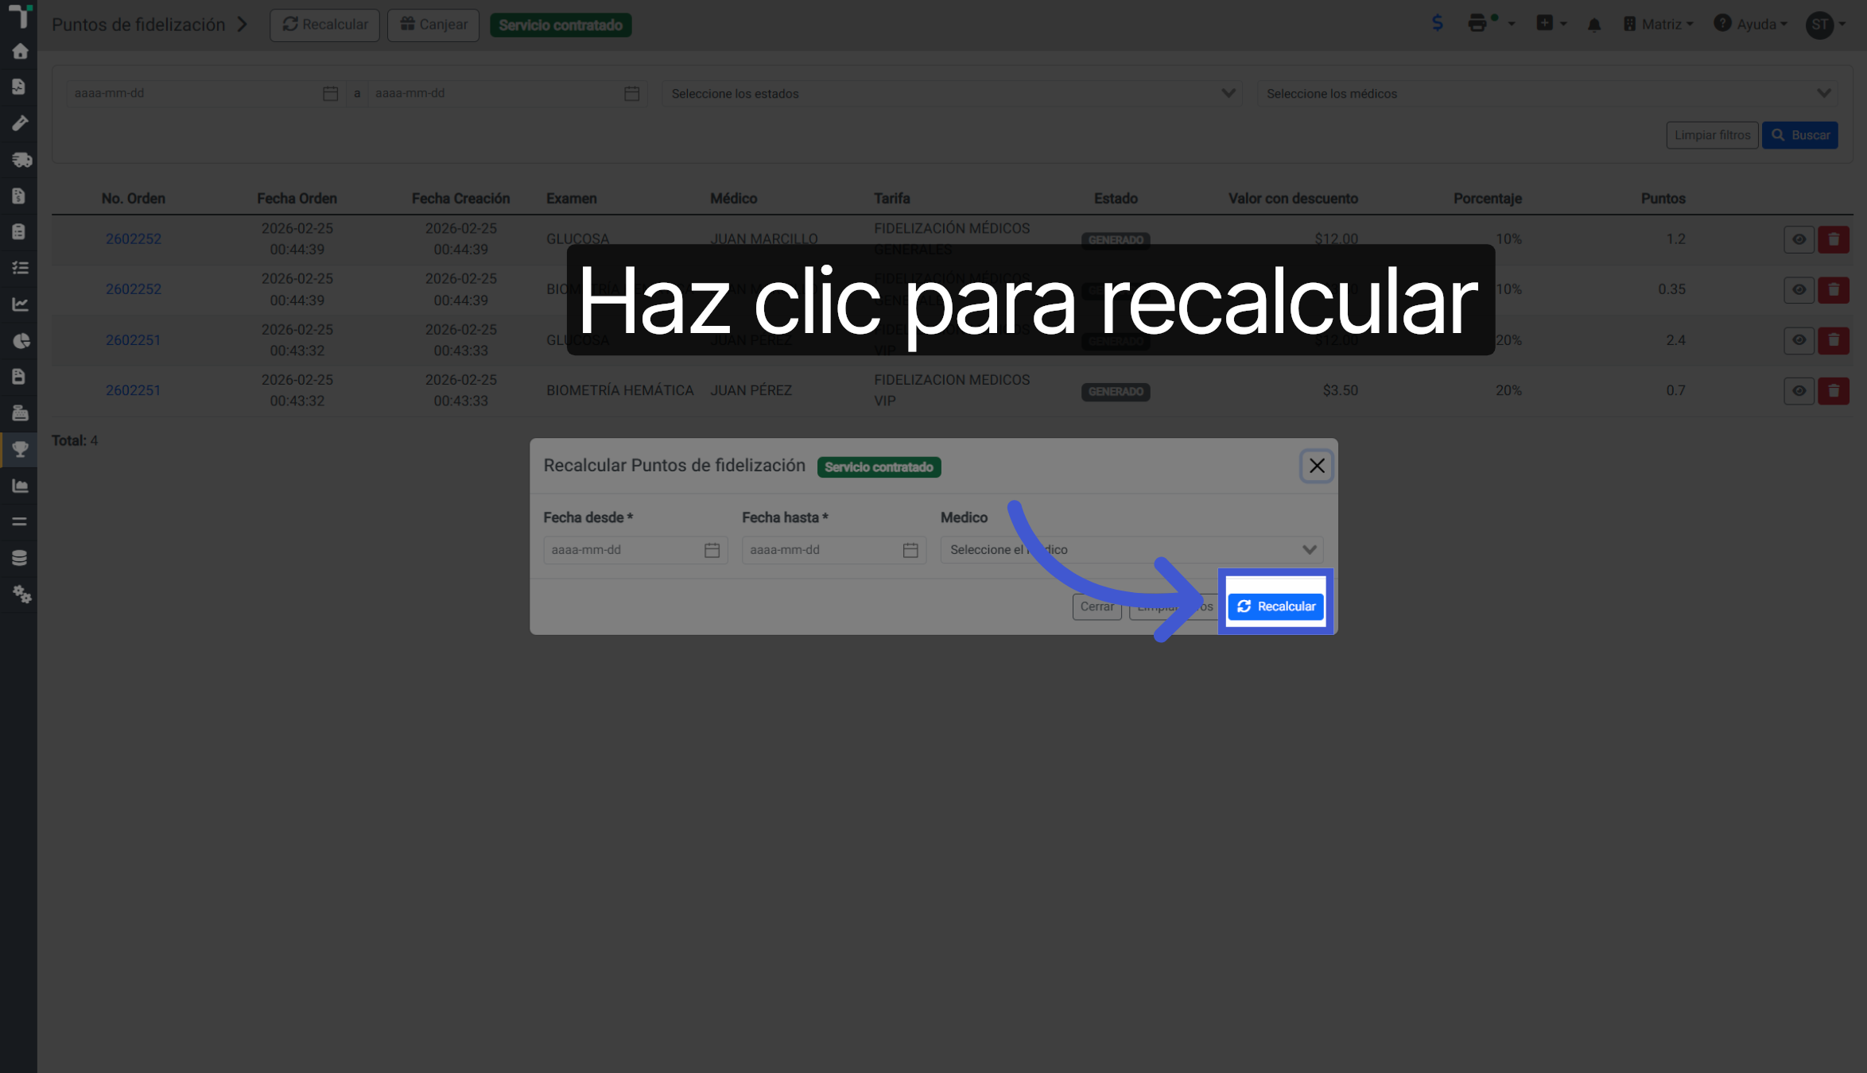Open the clipboard list sidebar icon
This screenshot has height=1073, width=1867.
pyautogui.click(x=20, y=232)
